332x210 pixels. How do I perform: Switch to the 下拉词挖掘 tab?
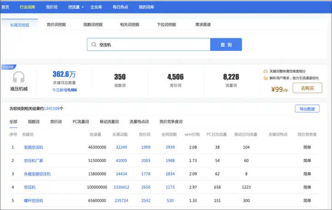pos(166,24)
